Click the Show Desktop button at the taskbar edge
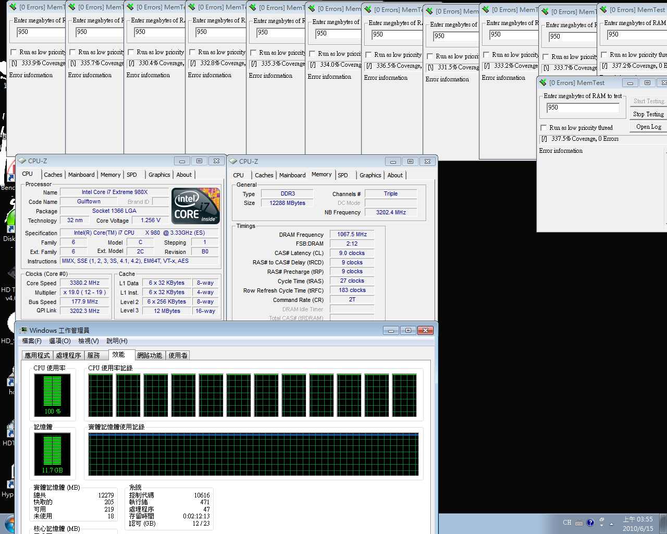Image resolution: width=667 pixels, height=534 pixels. click(663, 524)
